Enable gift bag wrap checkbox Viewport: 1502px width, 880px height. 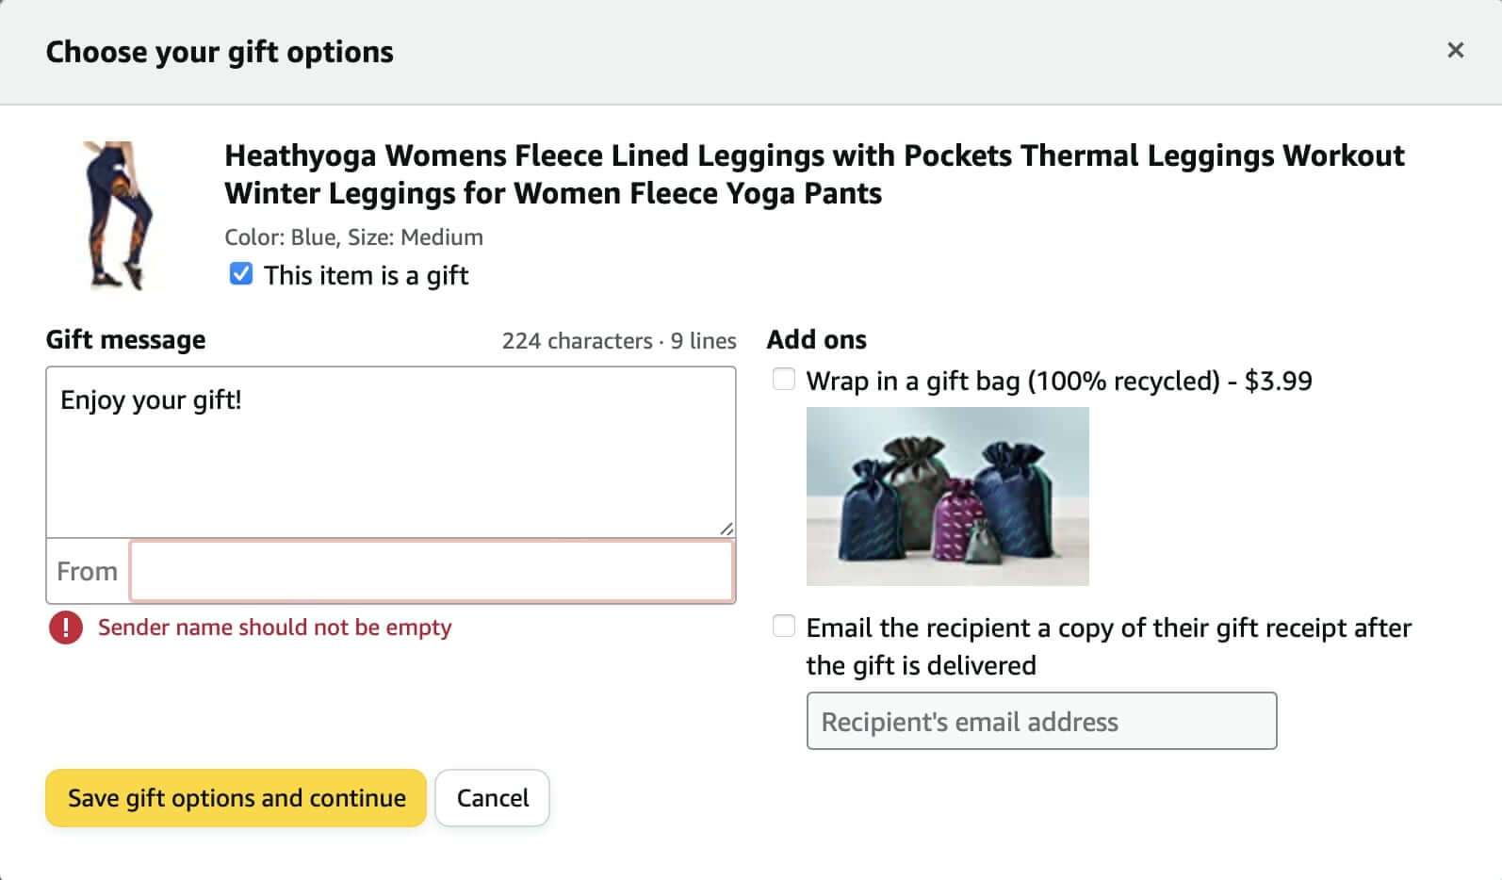point(783,380)
